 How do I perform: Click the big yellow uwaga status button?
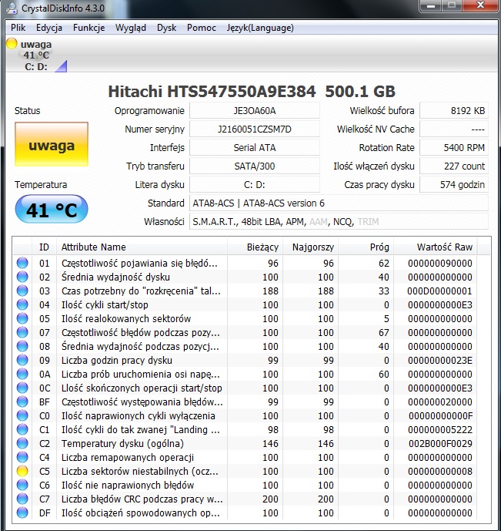click(x=52, y=144)
